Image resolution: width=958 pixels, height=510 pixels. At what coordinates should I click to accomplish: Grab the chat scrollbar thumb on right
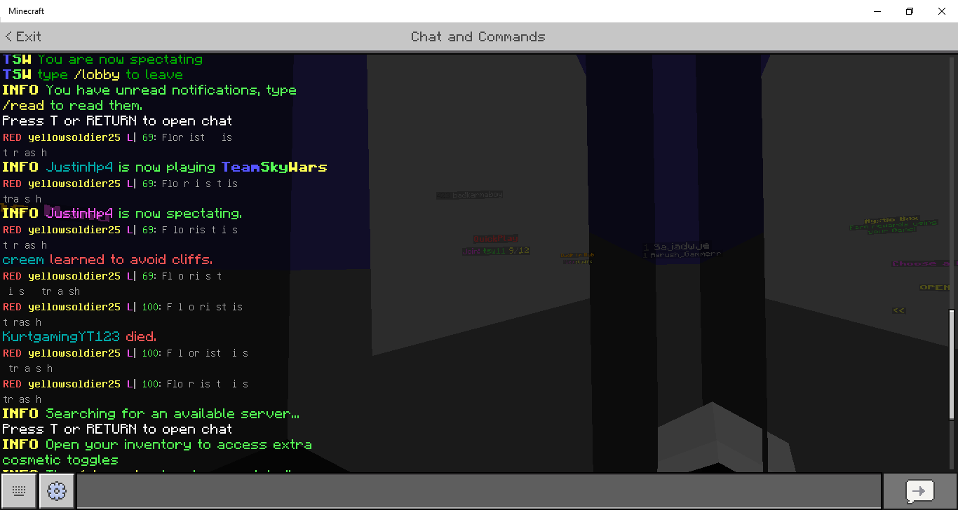952,364
